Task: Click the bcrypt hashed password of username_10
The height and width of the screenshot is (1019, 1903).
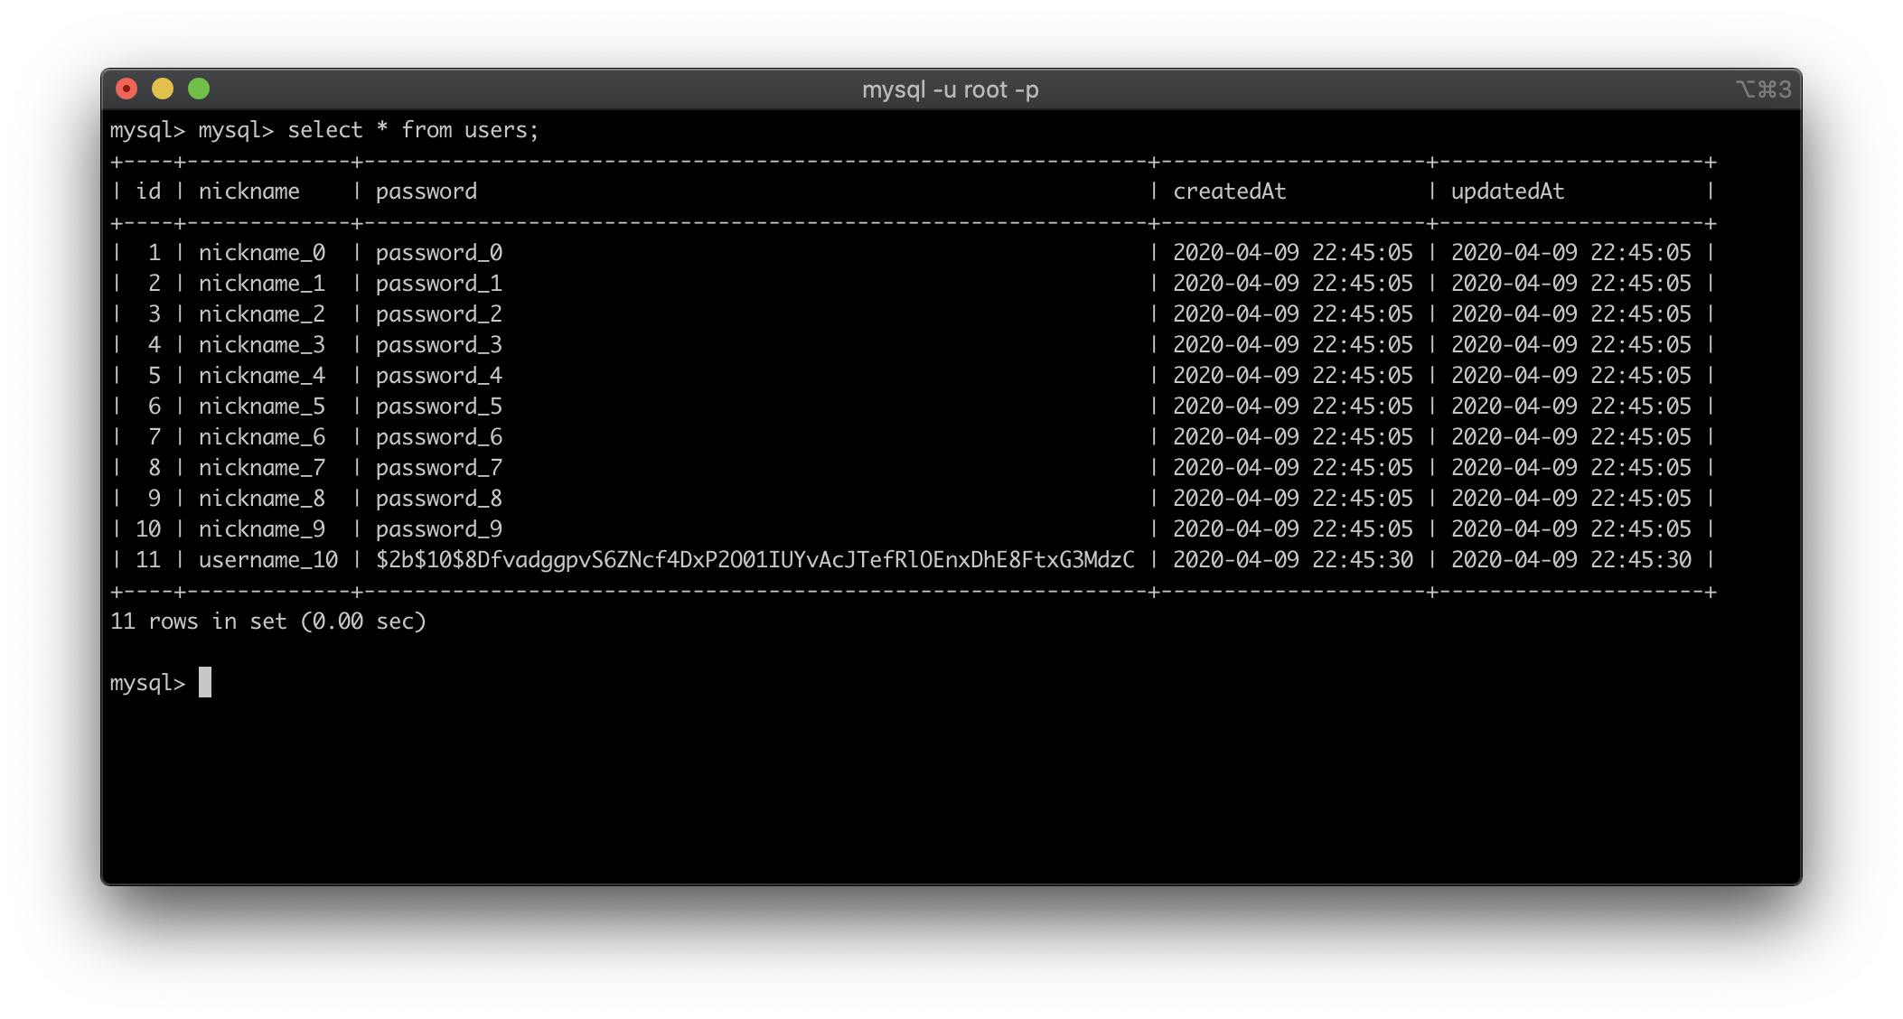Action: [x=755, y=560]
